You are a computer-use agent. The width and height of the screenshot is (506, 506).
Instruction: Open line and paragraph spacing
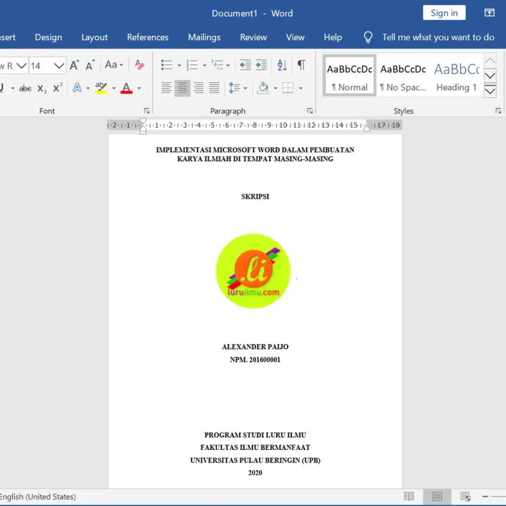click(x=237, y=88)
